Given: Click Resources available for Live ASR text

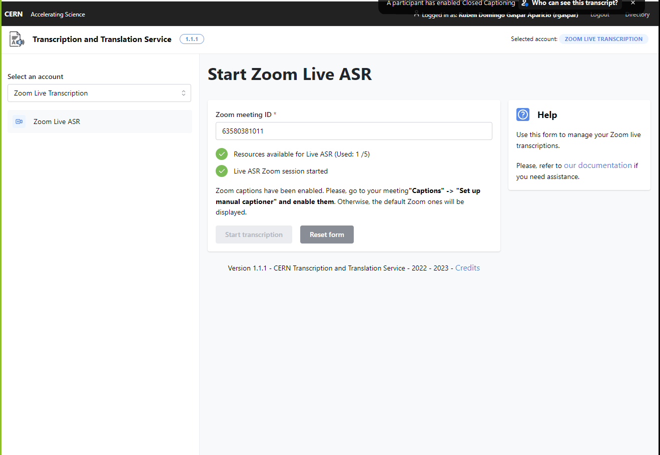Looking at the screenshot, I should pos(302,154).
